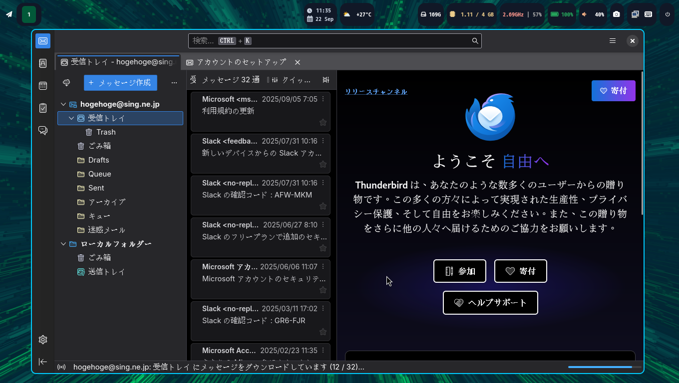Open more menu for 2025/06/27 Slack message
Screen dimensions: 679x383
coord(323,225)
